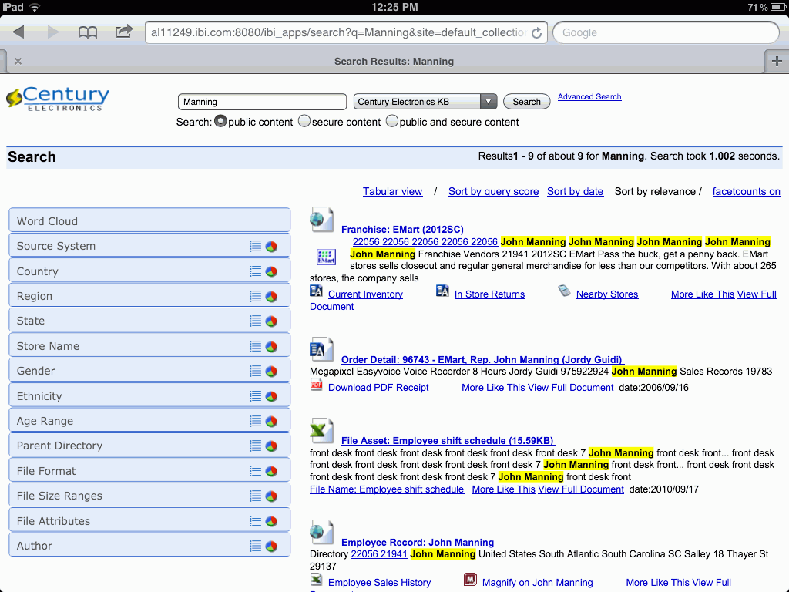
Task: Show File Size Ranges pie chart
Action: [x=272, y=496]
